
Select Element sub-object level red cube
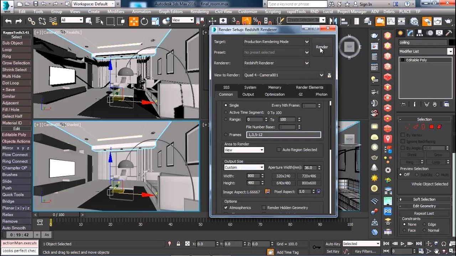point(439,127)
